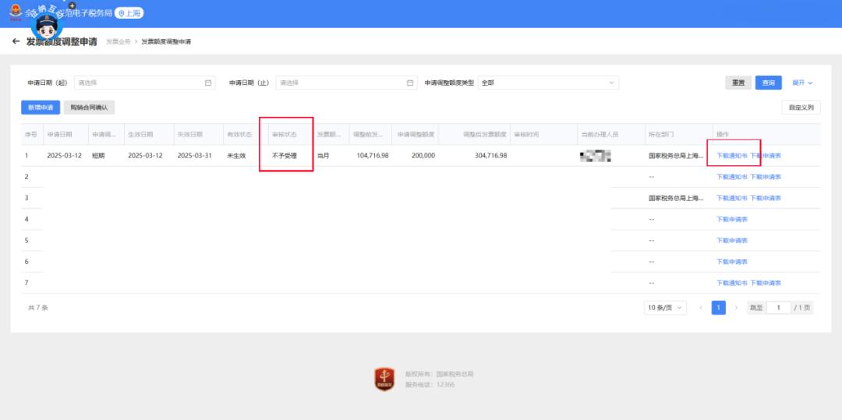Click the 申请日期（止） date input

(346, 83)
